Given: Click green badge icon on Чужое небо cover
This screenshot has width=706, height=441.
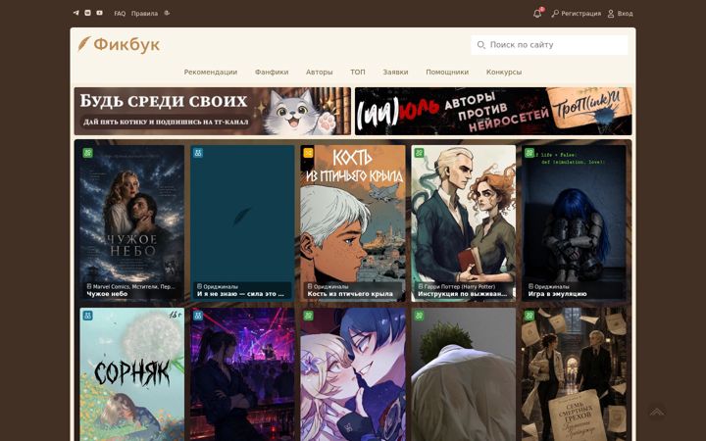Looking at the screenshot, I should click(x=88, y=153).
